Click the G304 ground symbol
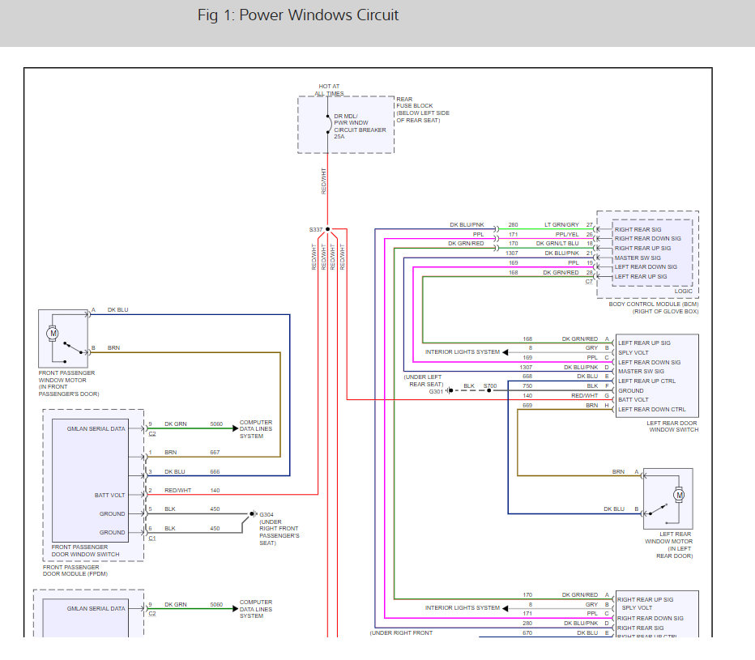 254,513
